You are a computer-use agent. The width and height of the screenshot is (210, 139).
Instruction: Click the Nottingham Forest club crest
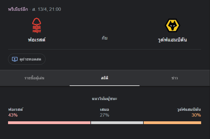pyautogui.click(x=37, y=25)
